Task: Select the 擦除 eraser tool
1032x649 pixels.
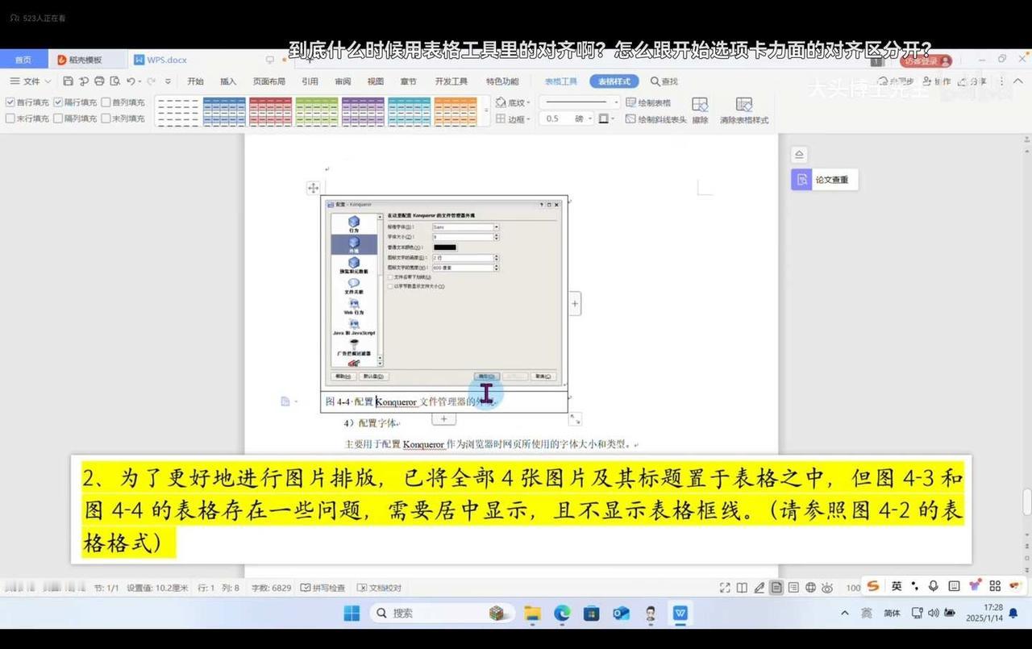Action: coord(700,110)
